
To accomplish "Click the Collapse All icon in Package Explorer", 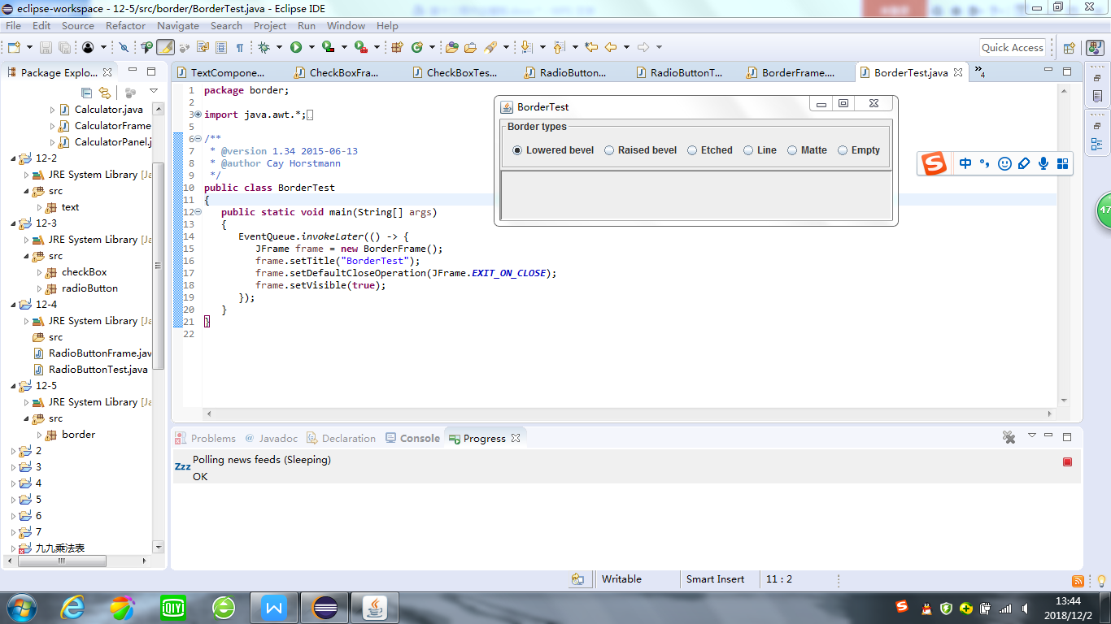I will click(x=87, y=93).
